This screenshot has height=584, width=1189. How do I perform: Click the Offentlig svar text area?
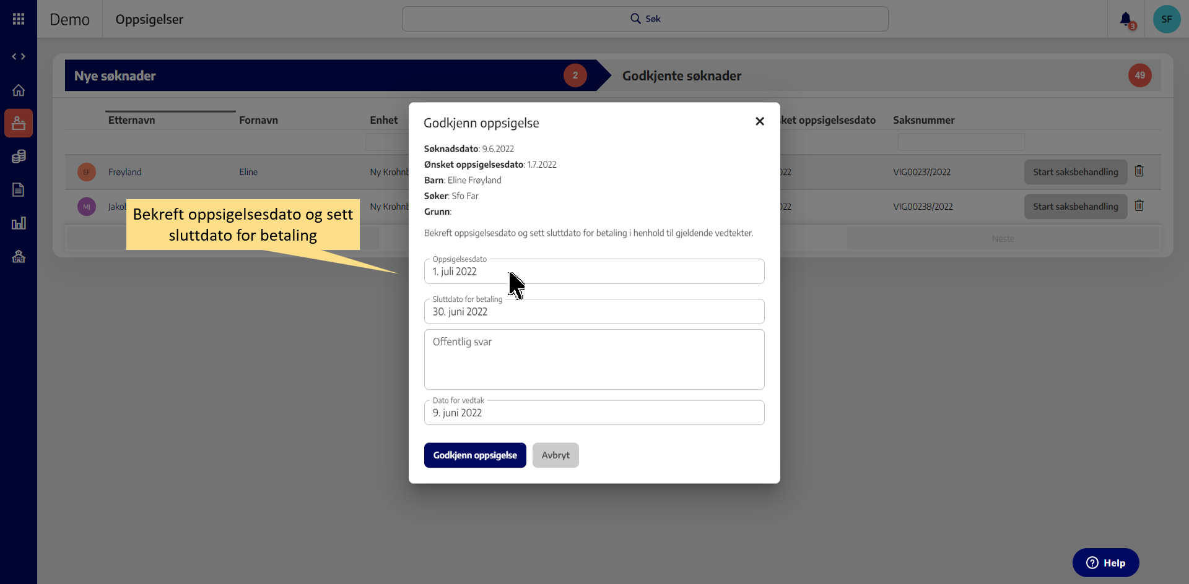[x=593, y=359]
